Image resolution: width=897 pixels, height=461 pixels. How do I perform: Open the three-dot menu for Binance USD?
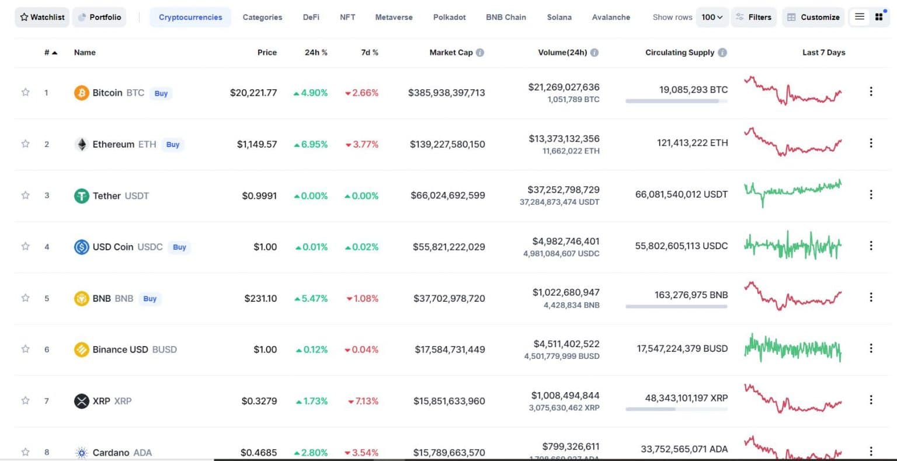871,348
